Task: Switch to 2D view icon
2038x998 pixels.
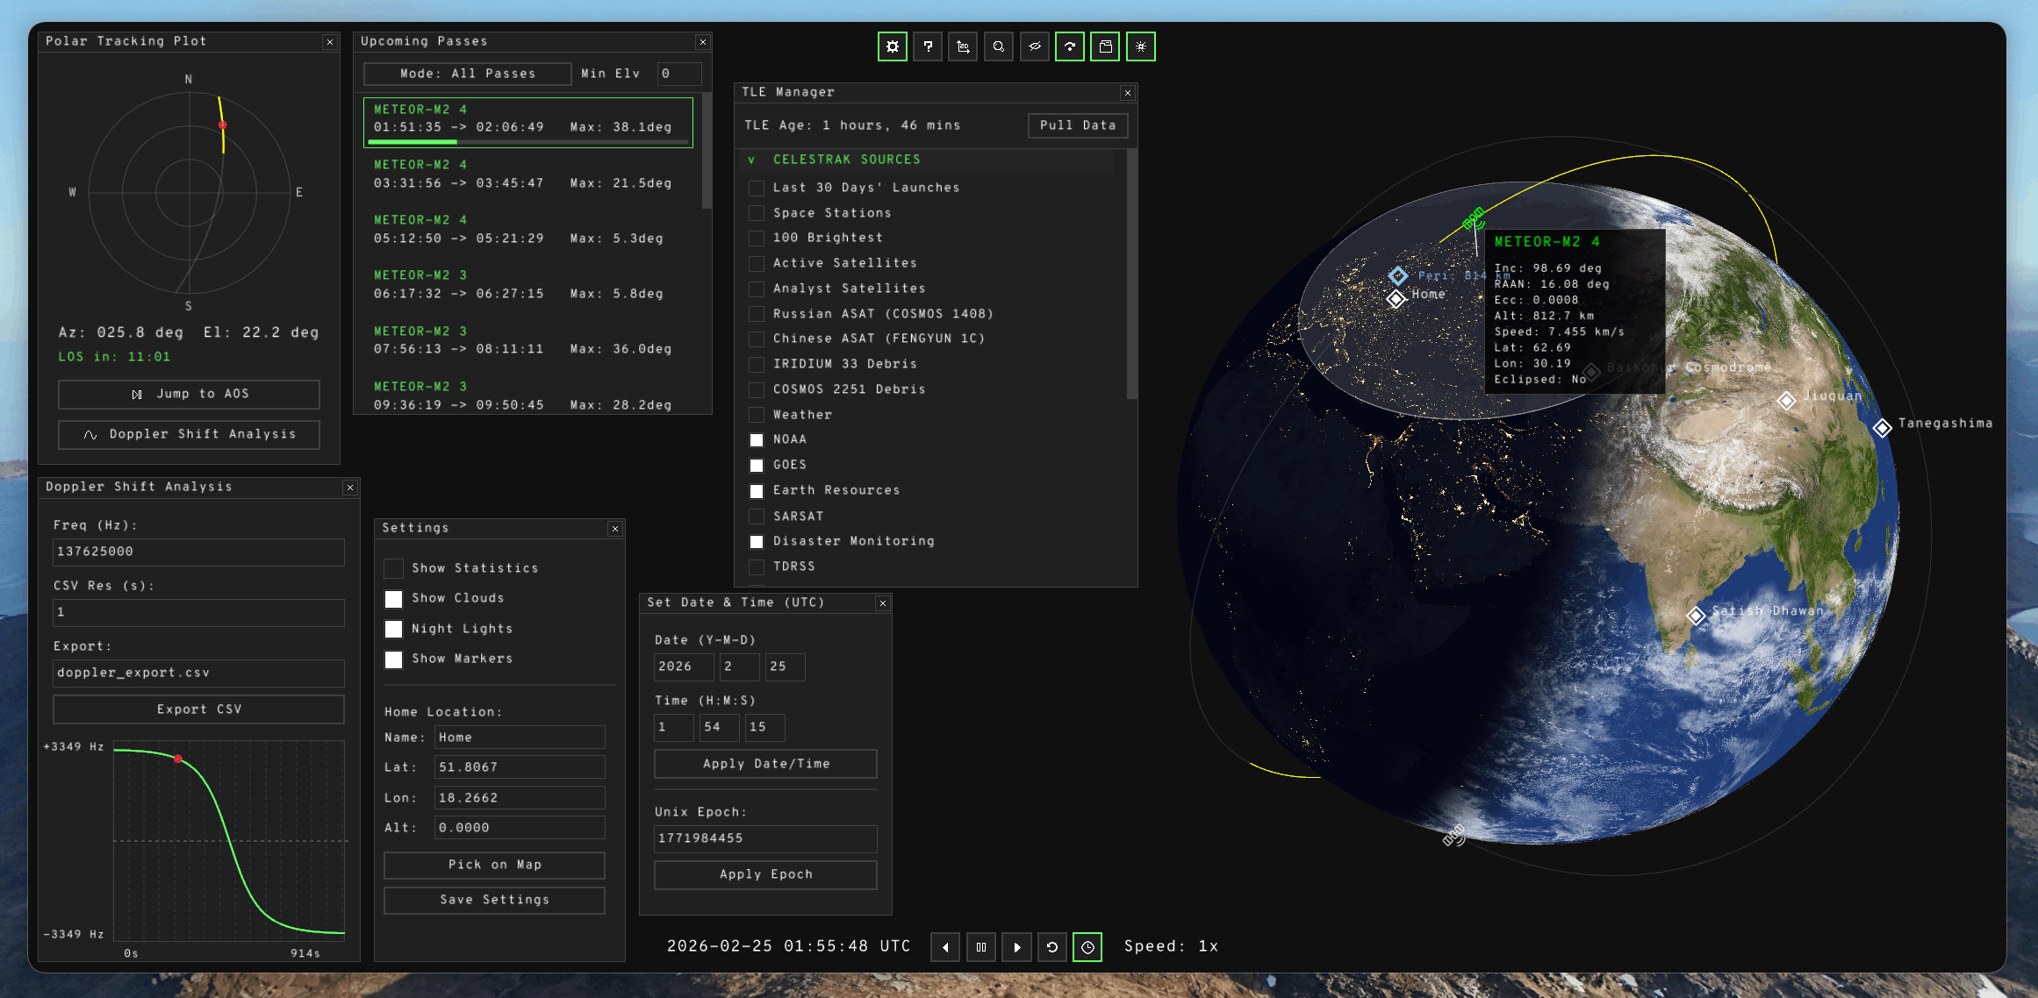Action: pos(963,47)
